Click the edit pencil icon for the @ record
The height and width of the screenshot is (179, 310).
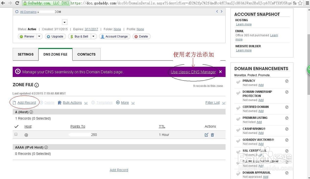206,134
